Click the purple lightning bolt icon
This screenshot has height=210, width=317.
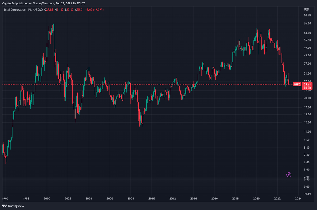pyautogui.click(x=289, y=174)
